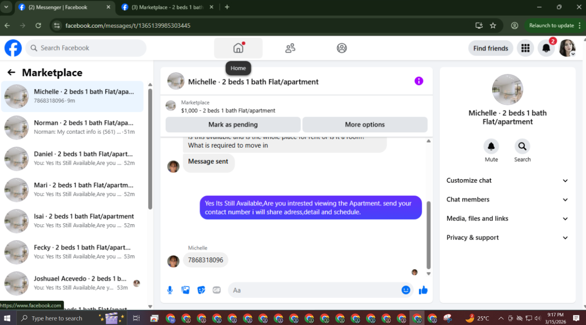Expand Customize chat section
Viewport: 586px width, 325px height.
pyautogui.click(x=508, y=181)
